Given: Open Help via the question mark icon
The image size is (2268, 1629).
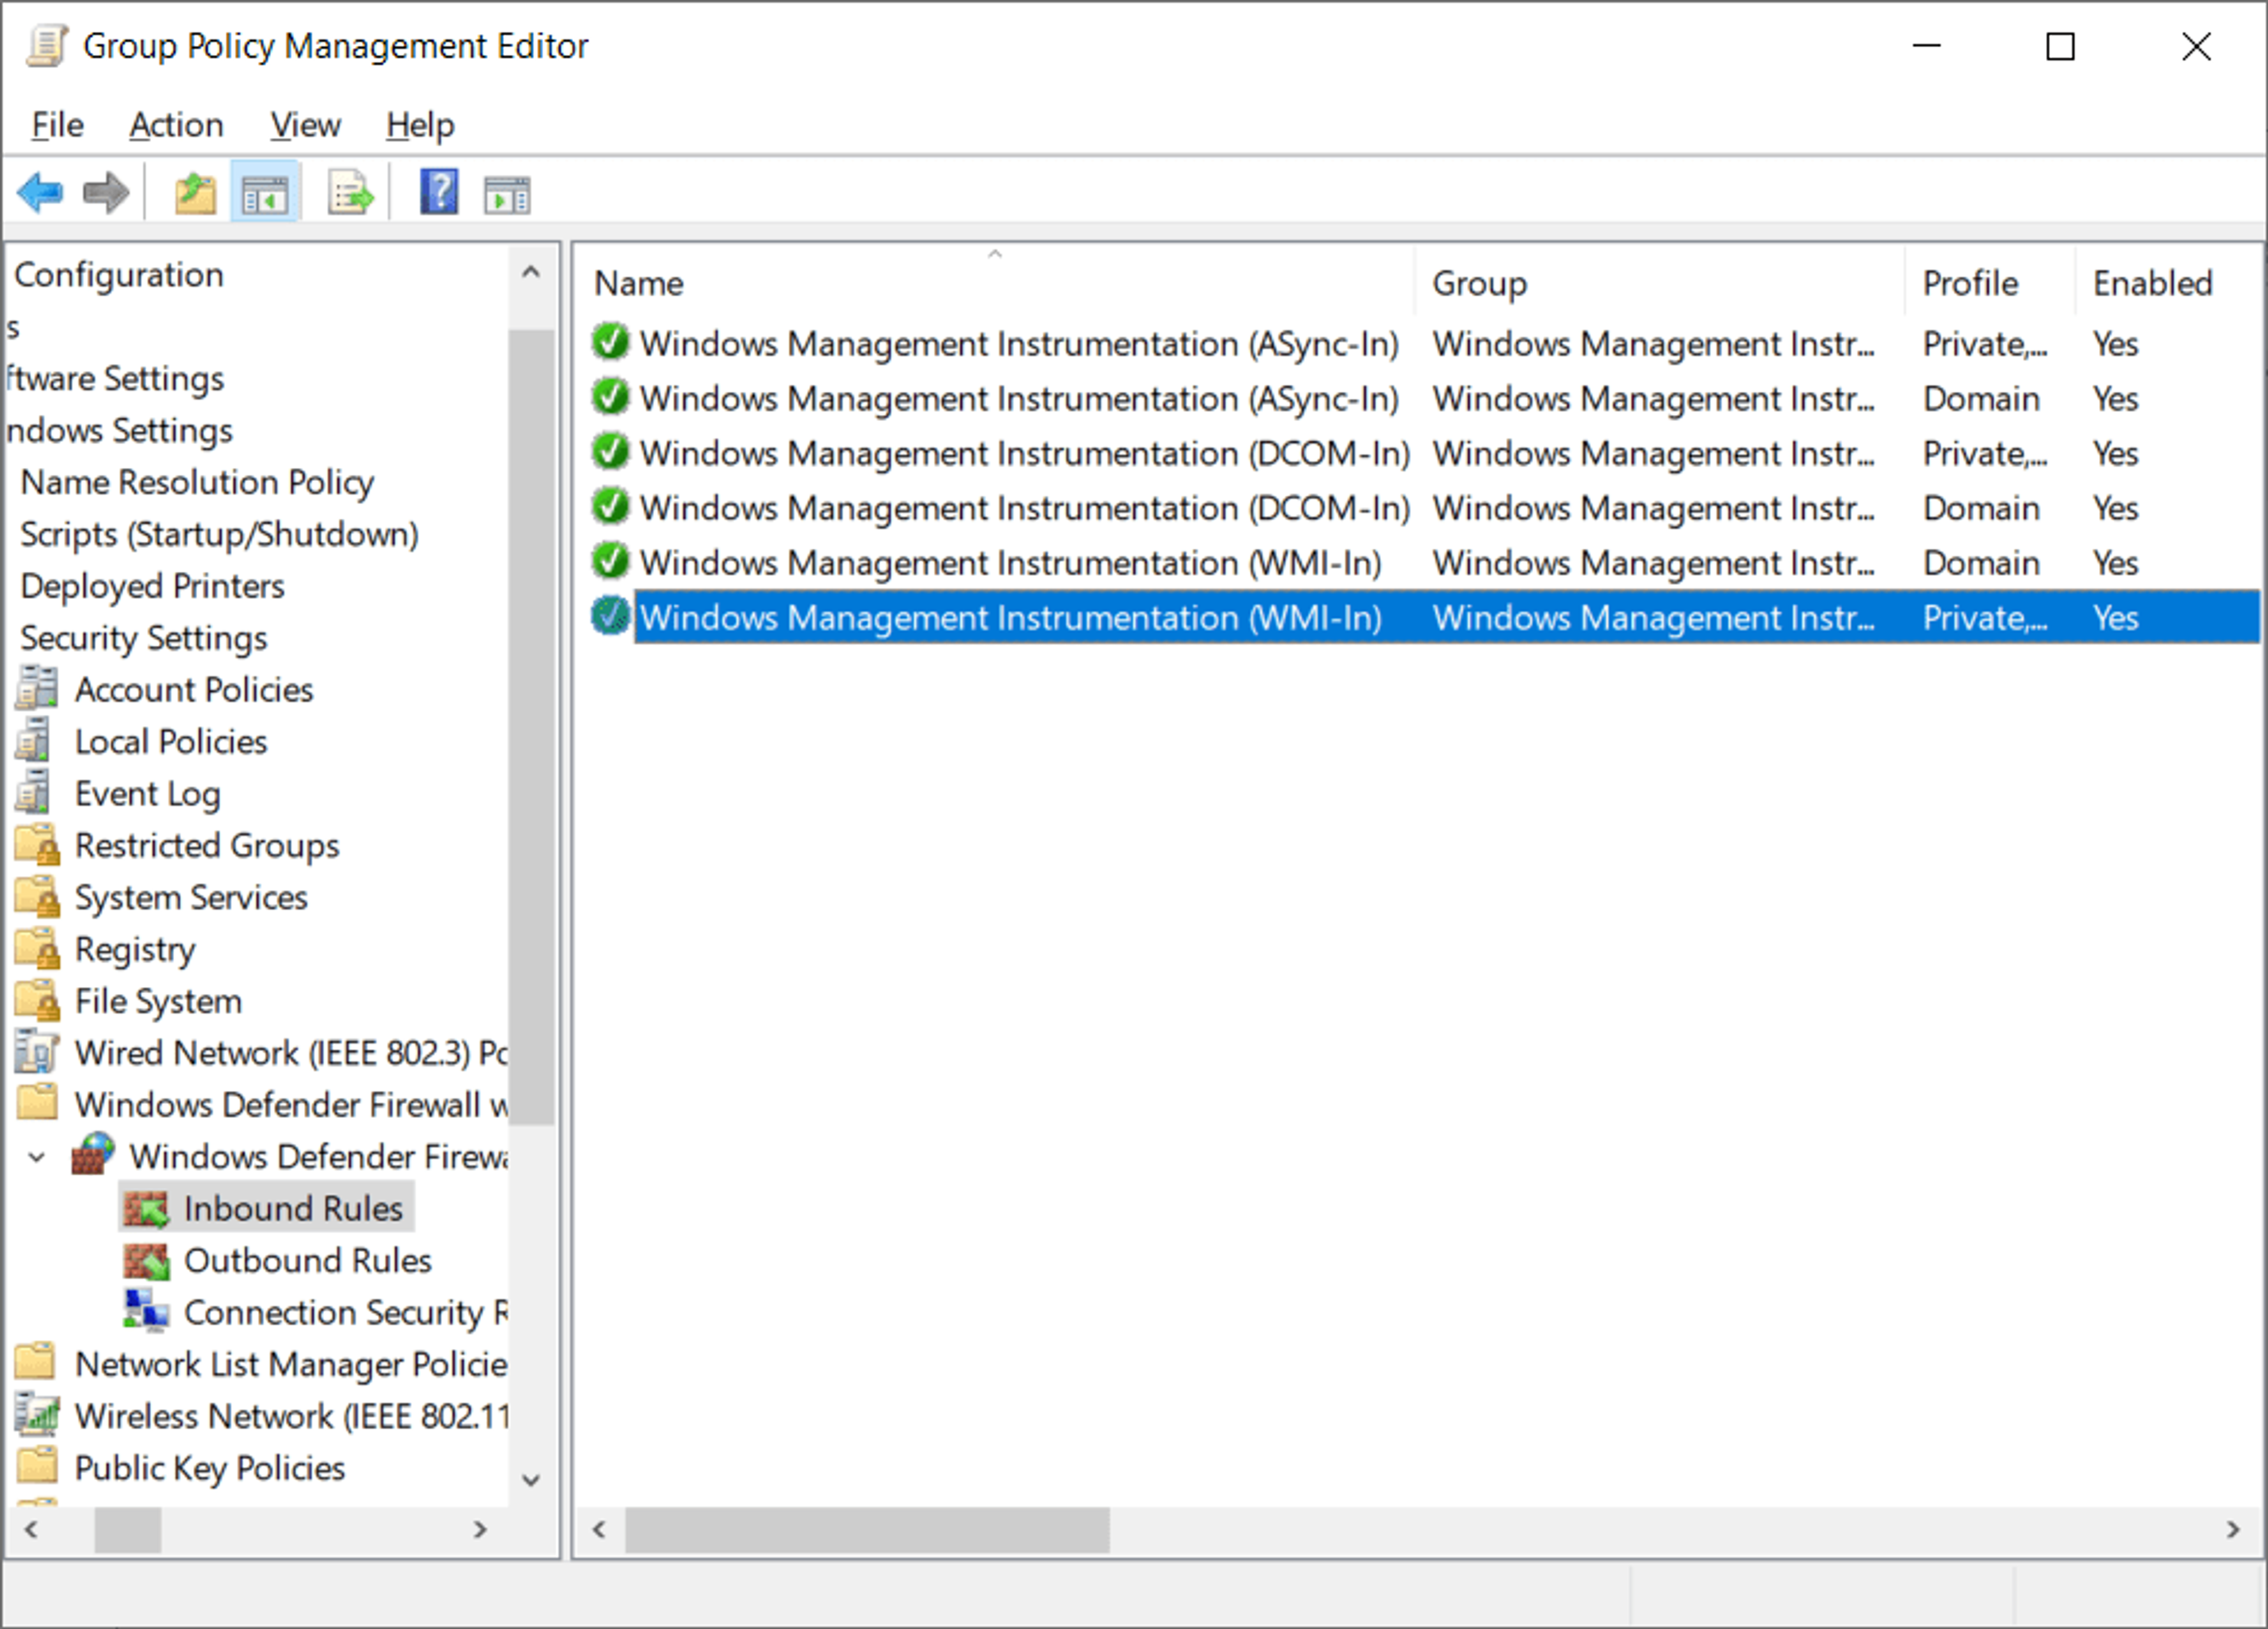Looking at the screenshot, I should point(439,192).
